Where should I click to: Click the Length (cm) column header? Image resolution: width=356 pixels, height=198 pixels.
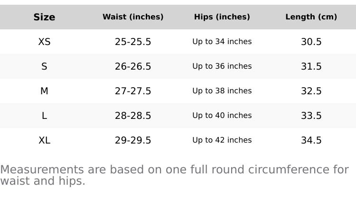tap(311, 17)
